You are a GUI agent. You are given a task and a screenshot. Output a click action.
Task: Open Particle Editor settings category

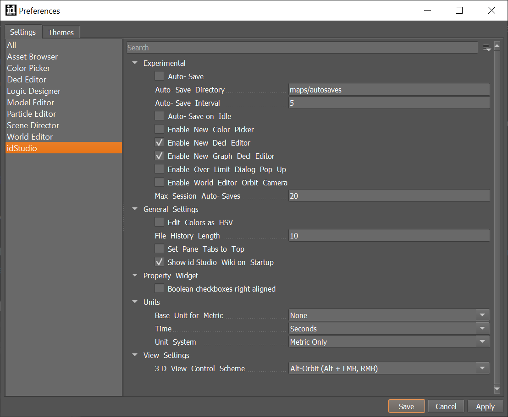coord(63,114)
